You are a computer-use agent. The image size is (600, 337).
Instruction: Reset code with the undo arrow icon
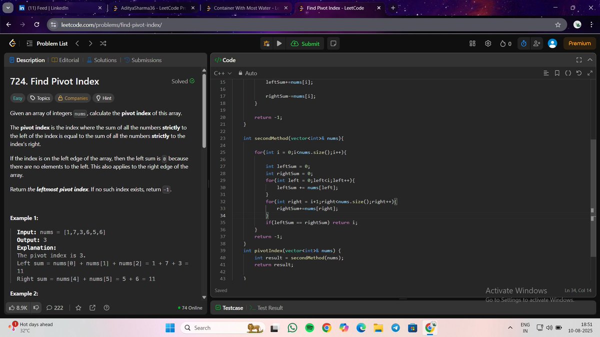point(579,73)
